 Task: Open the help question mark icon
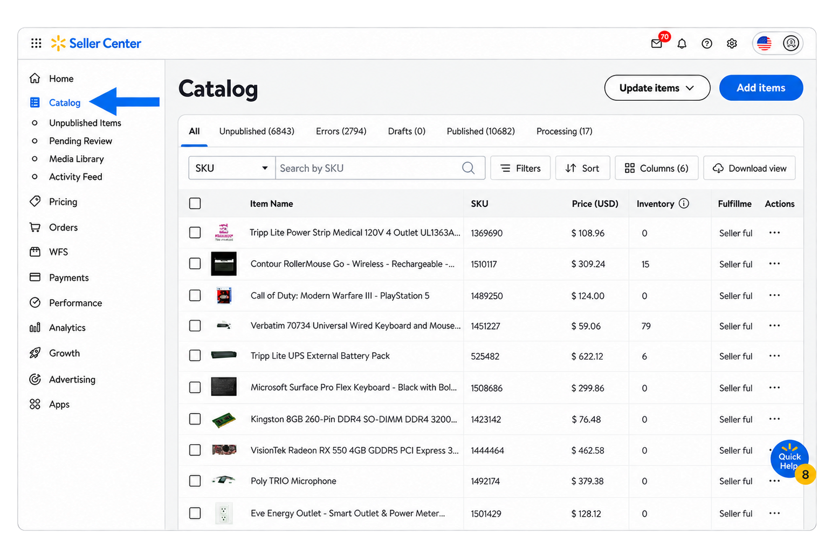(707, 44)
